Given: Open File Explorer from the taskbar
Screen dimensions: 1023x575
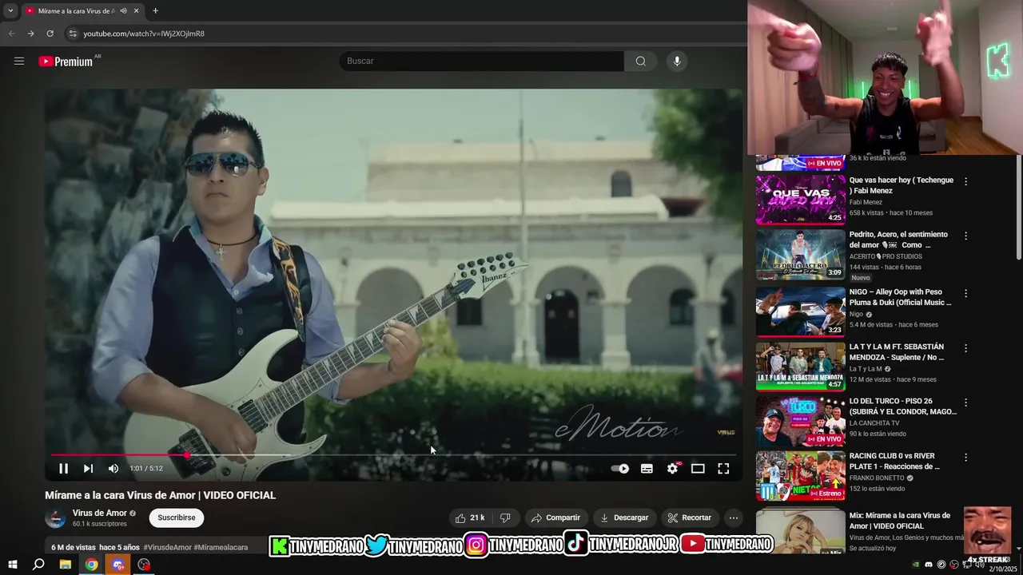Looking at the screenshot, I should (66, 565).
